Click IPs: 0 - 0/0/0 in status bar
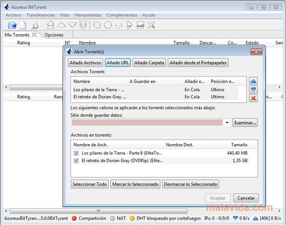The width and height of the screenshot is (286, 225). (x=217, y=218)
